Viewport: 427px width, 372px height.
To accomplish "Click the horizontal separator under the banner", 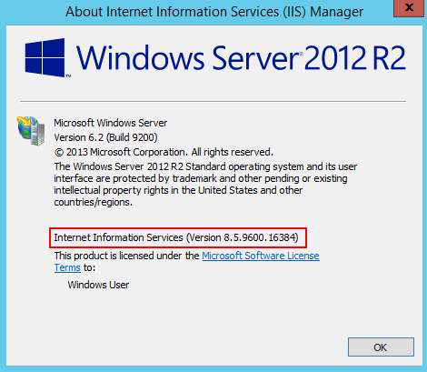I will pyautogui.click(x=213, y=101).
